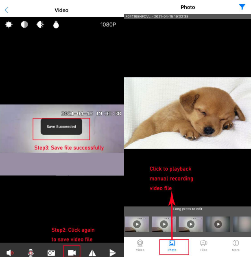Screen dimensions: 251x257
Task: Tap the half-sun exposure icon
Action: 40,24
